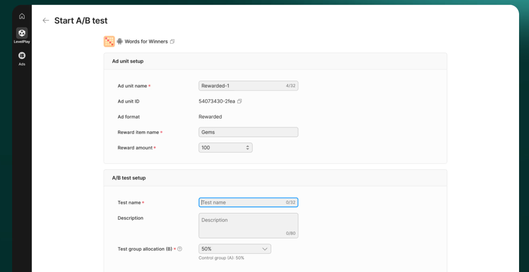Click the A/B test setup section header
529x272 pixels.
coord(129,178)
